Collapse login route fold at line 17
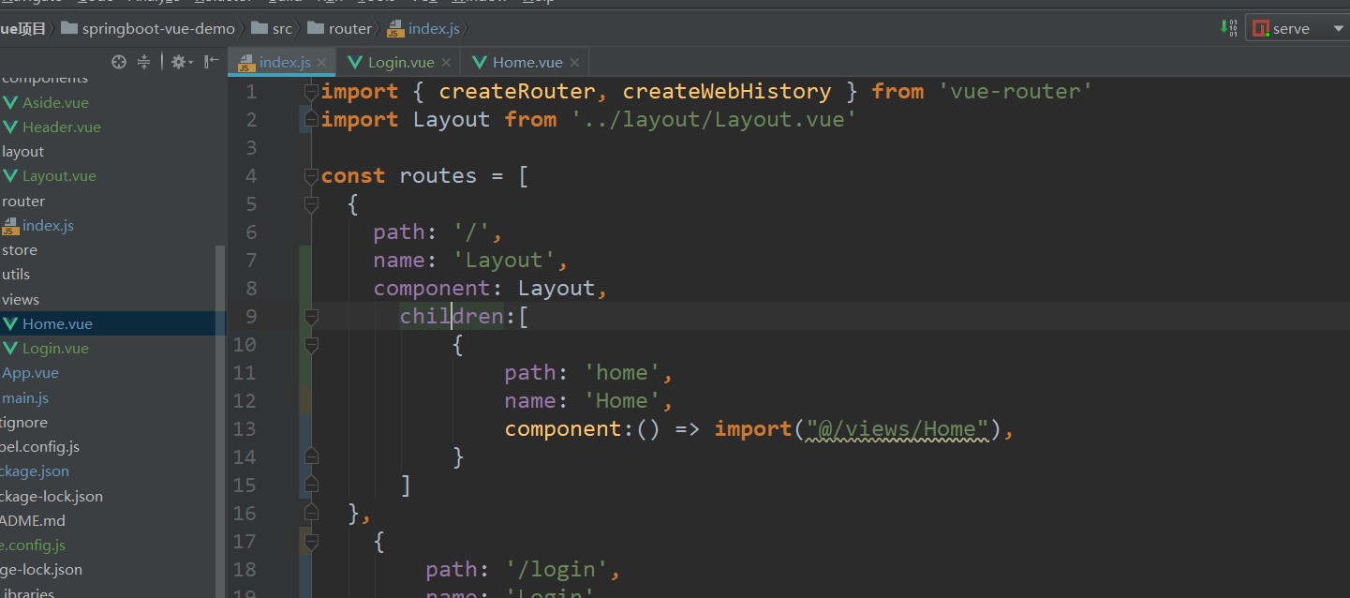This screenshot has width=1350, height=598. pos(311,541)
